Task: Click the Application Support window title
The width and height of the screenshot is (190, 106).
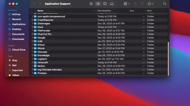Action: (x=58, y=4)
